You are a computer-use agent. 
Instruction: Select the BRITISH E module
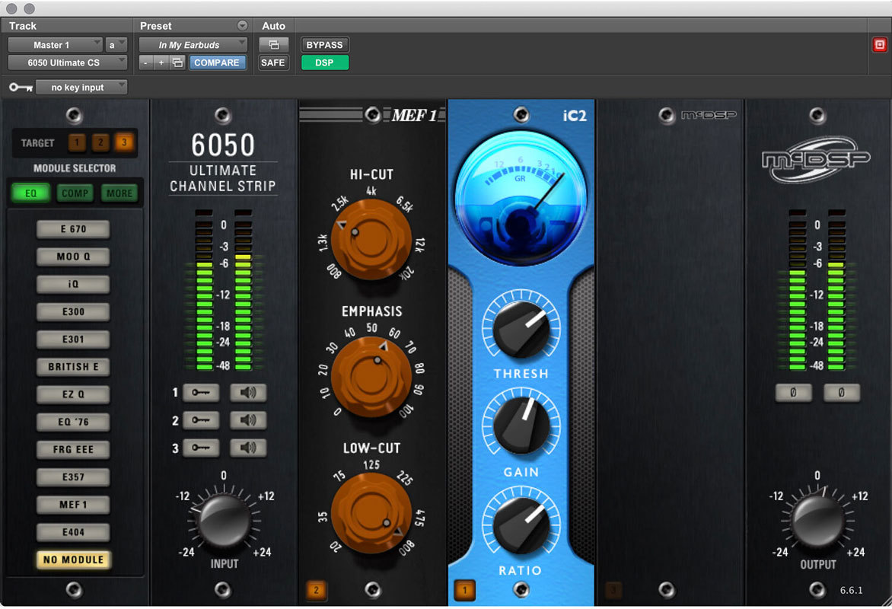coord(74,367)
